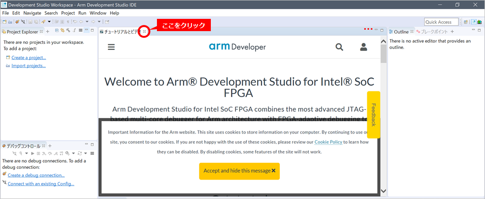The width and height of the screenshot is (485, 199).
Task: Click the Open Perspective icon near Quick Access
Action: pos(466,22)
